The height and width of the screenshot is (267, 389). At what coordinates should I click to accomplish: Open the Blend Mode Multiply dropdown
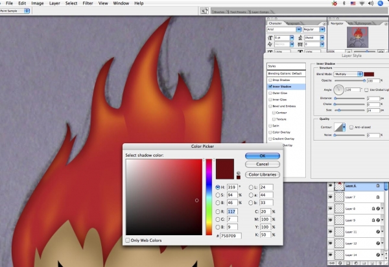pos(348,74)
